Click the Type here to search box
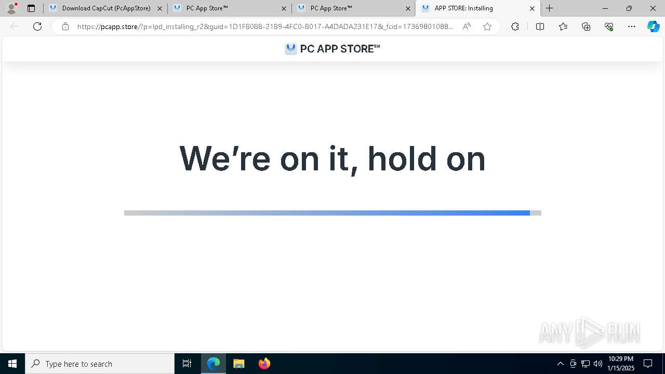The height and width of the screenshot is (374, 665). tap(100, 364)
